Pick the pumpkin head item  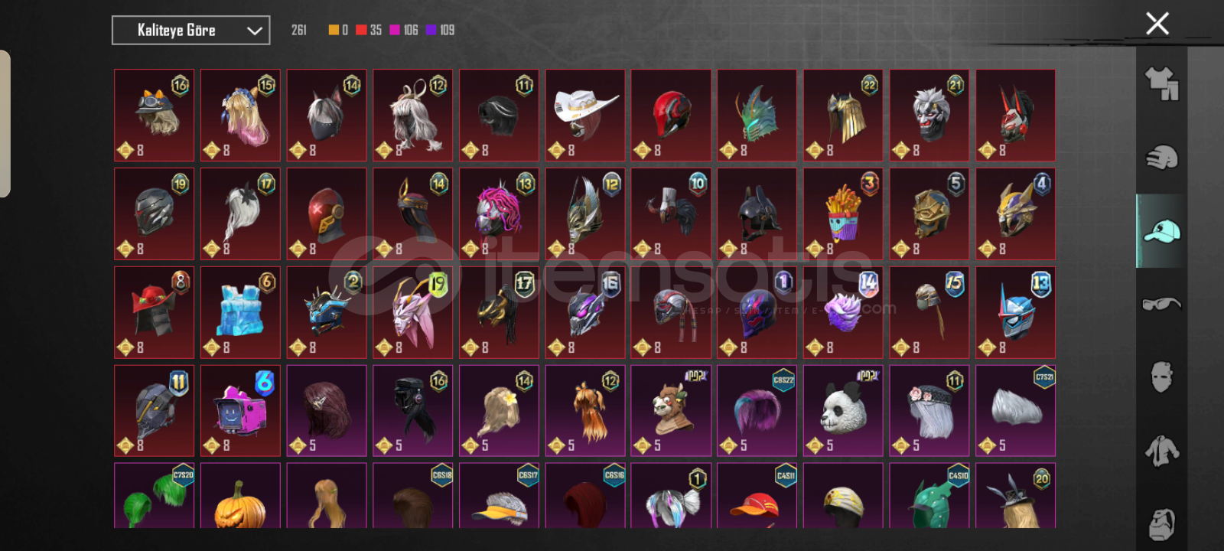coord(240,495)
